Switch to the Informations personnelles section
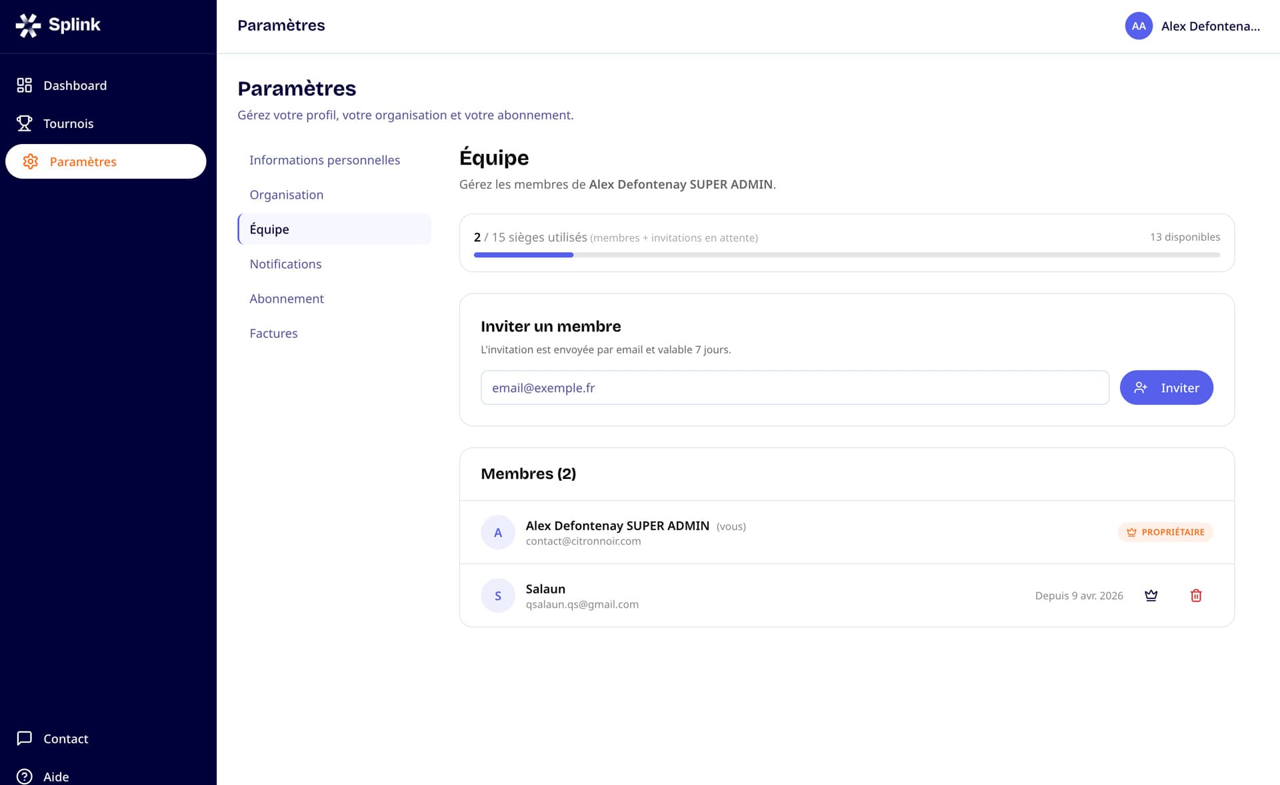1280x785 pixels. 334,160
